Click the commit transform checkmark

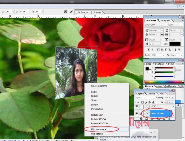pos(71,12)
